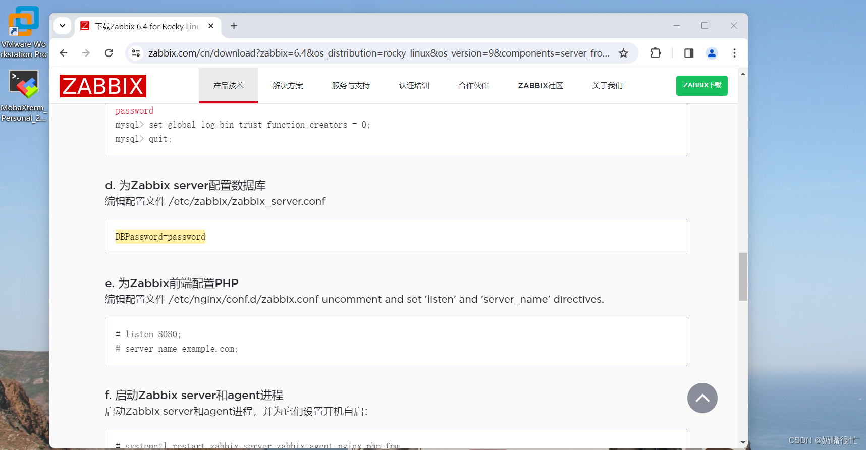Image resolution: width=866 pixels, height=450 pixels.
Task: Open the 关于我们 menu
Action: 608,86
